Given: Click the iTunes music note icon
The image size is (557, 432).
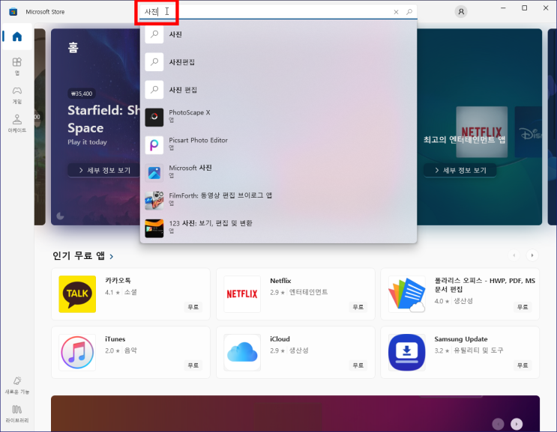Looking at the screenshot, I should pyautogui.click(x=77, y=353).
